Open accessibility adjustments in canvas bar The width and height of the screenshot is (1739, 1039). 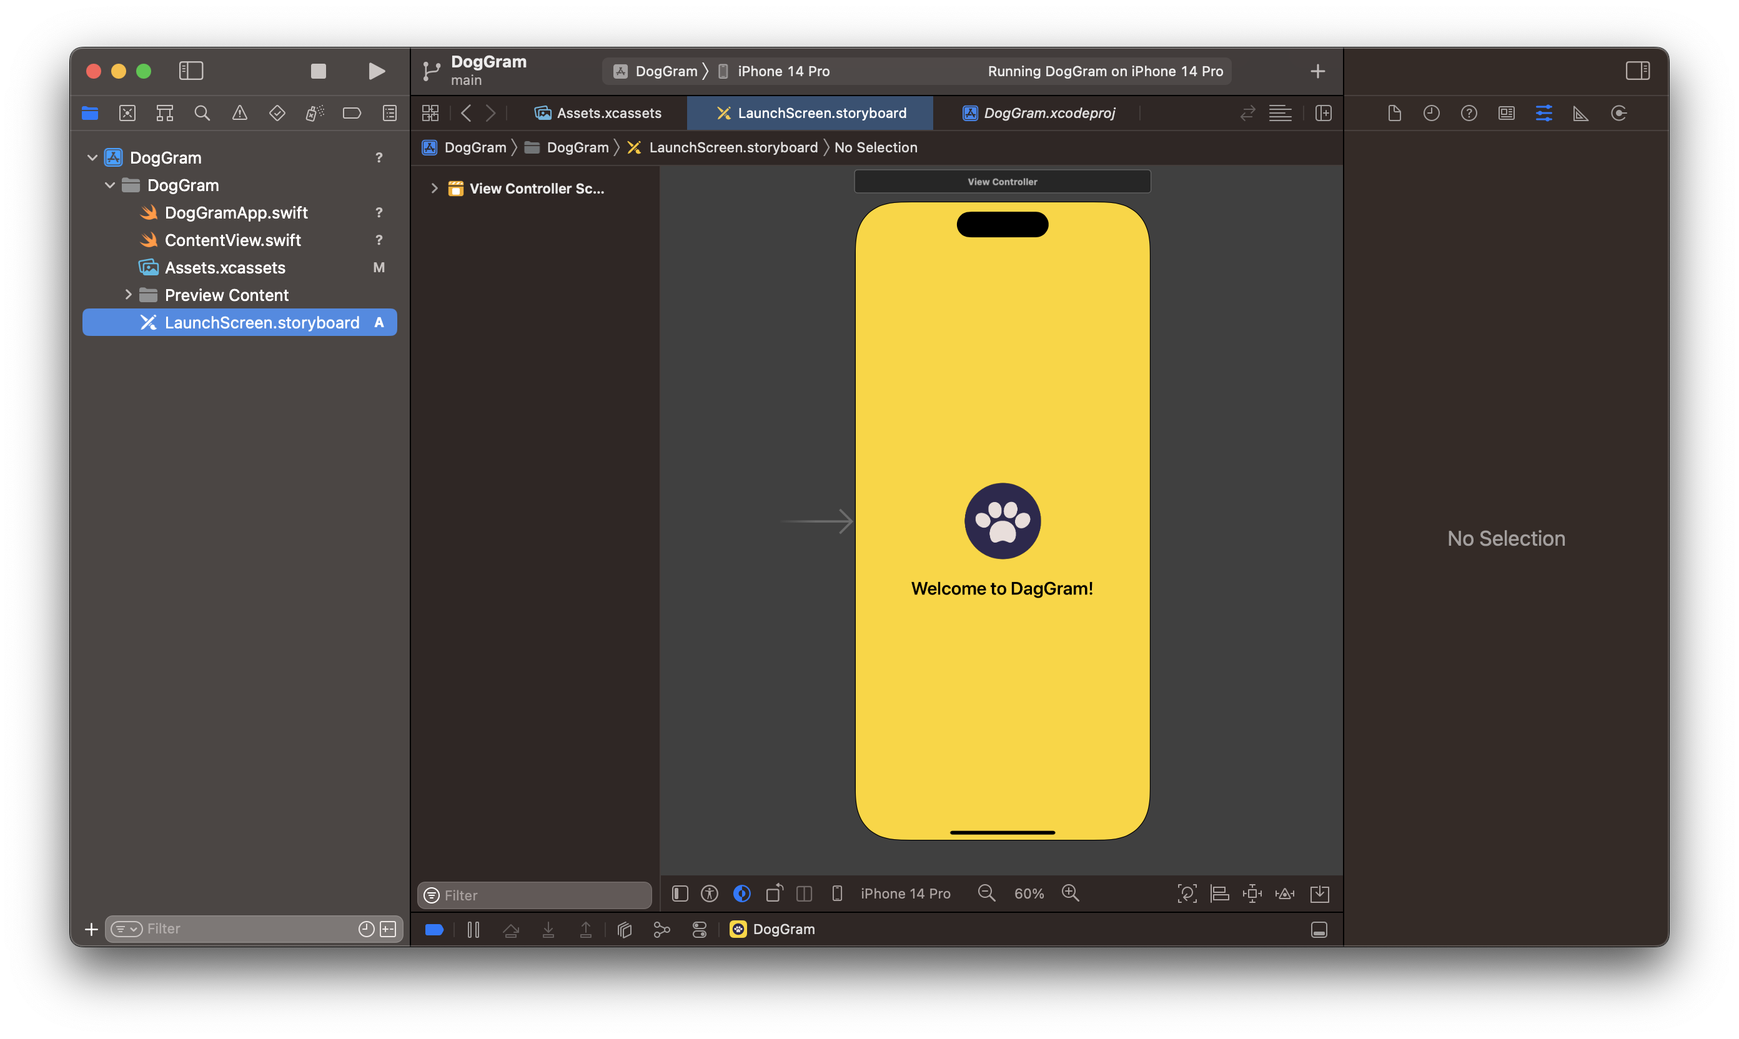coord(710,894)
